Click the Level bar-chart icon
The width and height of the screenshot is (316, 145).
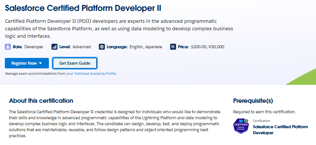click(54, 47)
